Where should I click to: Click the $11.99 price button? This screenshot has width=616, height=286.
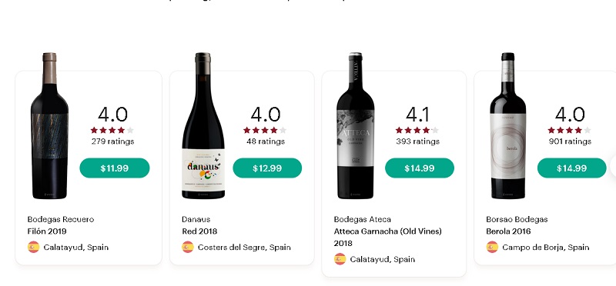(x=114, y=168)
